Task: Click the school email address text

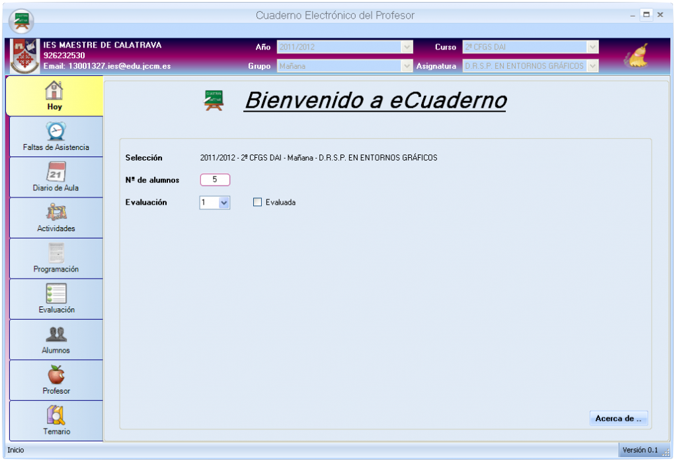Action: tap(107, 67)
